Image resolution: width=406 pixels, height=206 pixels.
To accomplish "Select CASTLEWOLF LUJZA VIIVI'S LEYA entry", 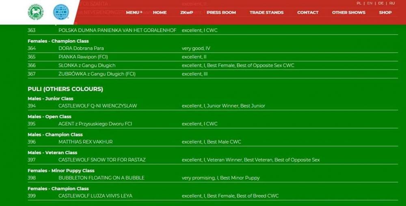I will (x=95, y=196).
